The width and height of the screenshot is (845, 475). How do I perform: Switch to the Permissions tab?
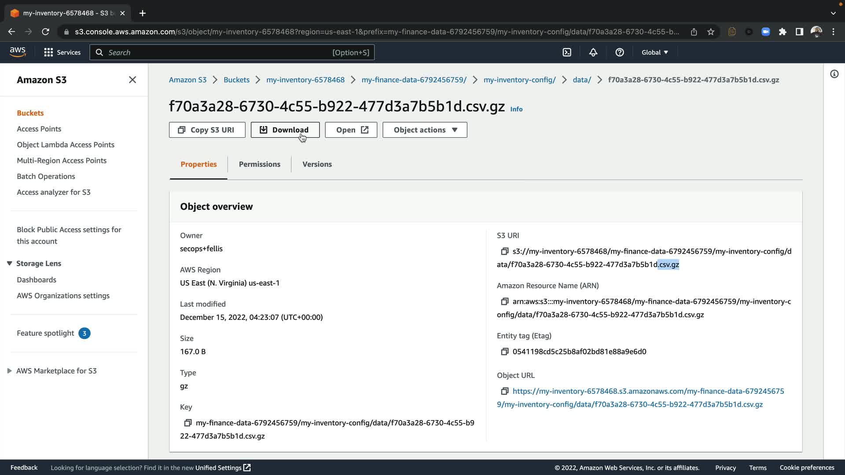point(259,164)
